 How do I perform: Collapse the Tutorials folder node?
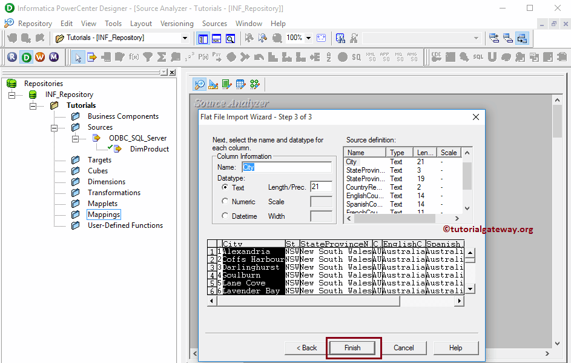pyautogui.click(x=33, y=106)
